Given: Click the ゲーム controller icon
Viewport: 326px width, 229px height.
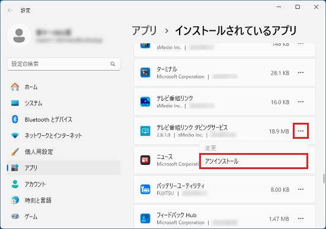Looking at the screenshot, I should click(x=15, y=217).
